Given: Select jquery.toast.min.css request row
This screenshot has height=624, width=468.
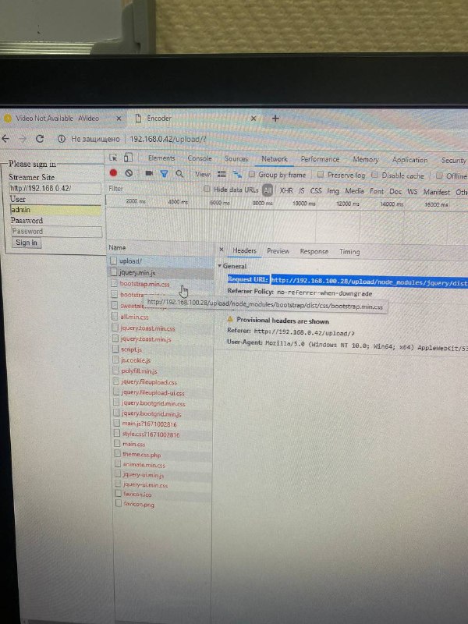Looking at the screenshot, I should (161, 328).
